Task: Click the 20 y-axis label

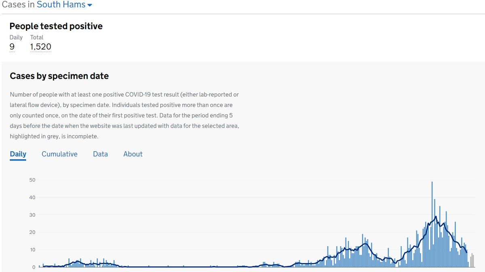Action: [32, 232]
